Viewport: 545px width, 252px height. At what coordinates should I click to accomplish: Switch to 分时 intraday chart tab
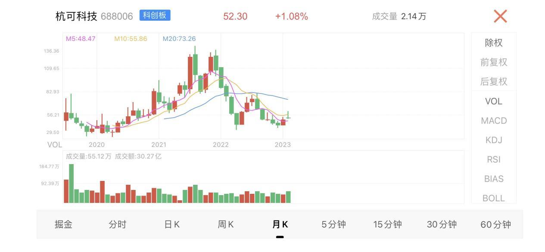tap(118, 224)
